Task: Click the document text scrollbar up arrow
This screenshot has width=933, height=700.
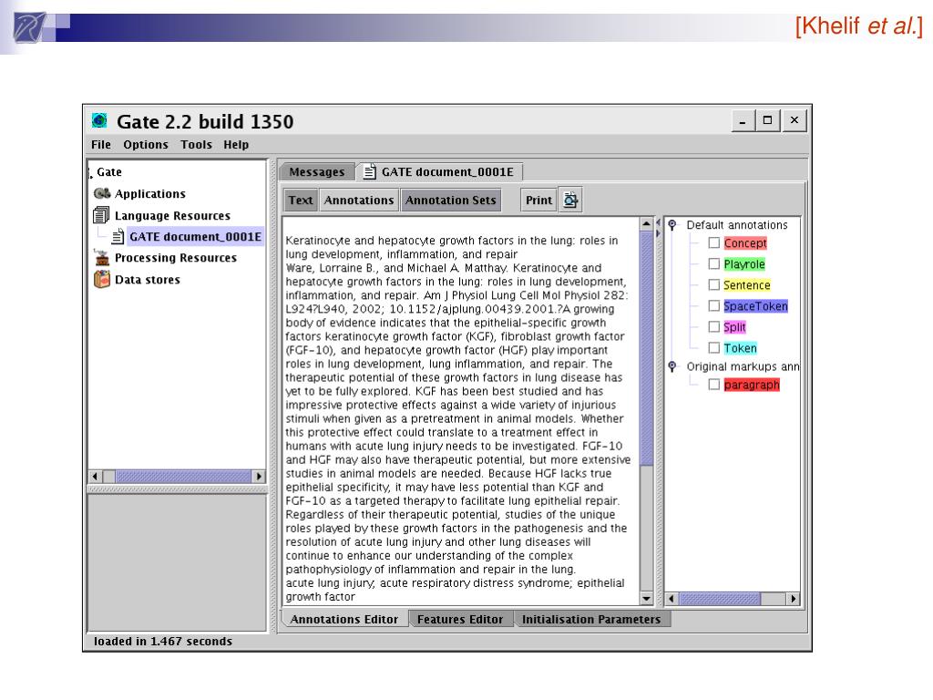Action: [x=646, y=224]
